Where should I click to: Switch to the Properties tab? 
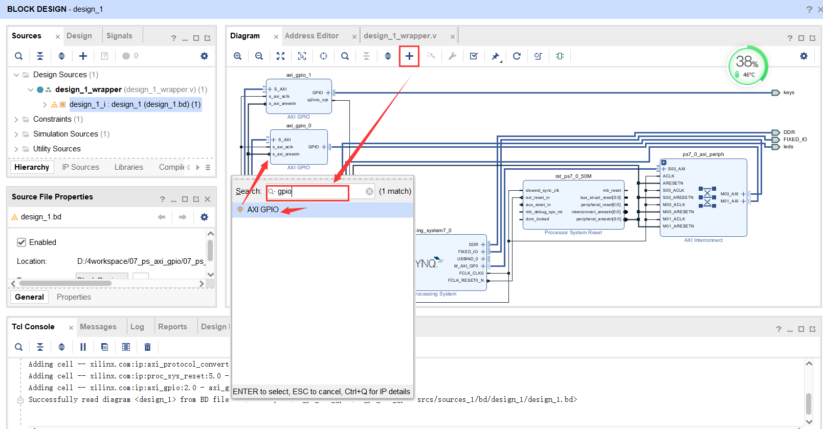pos(74,297)
